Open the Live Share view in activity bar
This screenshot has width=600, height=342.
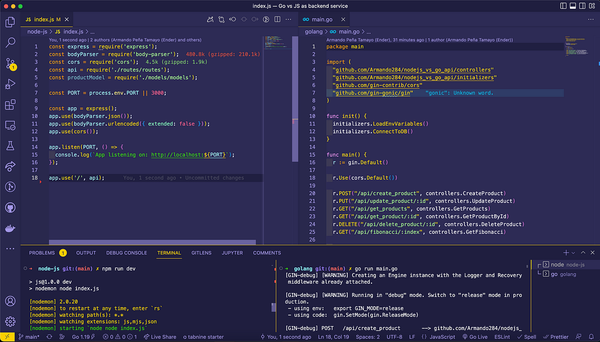(10, 167)
